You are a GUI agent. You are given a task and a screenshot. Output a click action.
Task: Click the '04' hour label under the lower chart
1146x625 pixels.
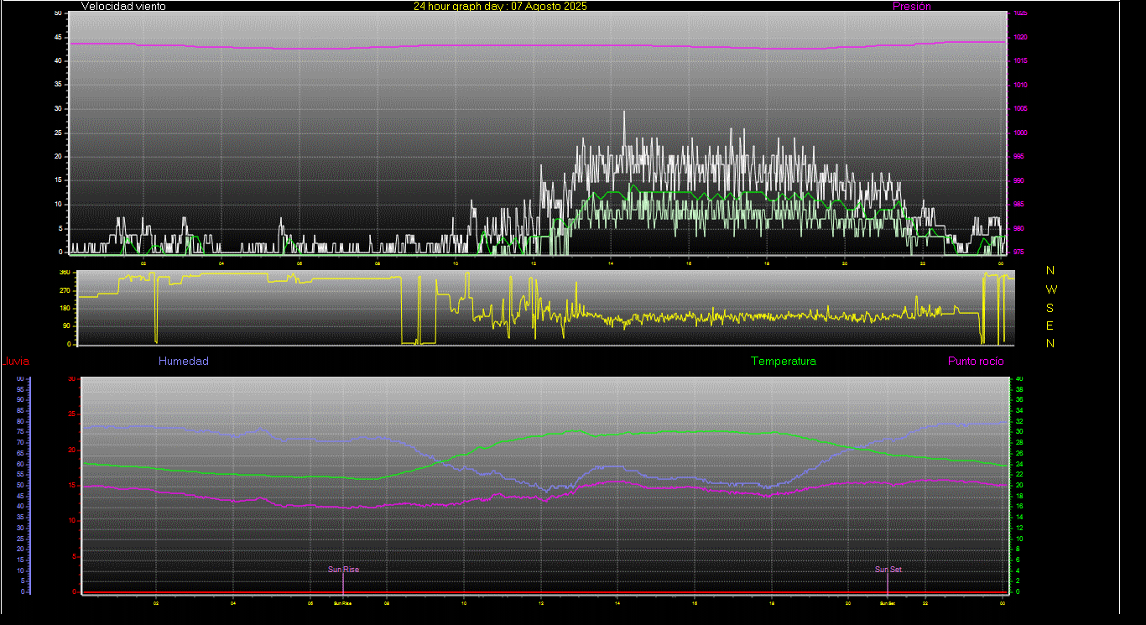click(233, 602)
